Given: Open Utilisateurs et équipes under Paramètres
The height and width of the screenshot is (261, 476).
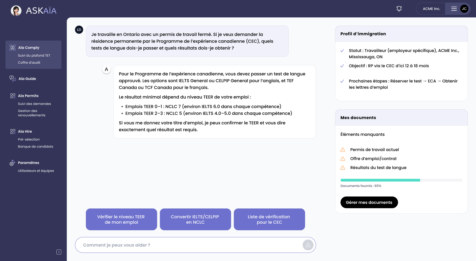Looking at the screenshot, I should (36, 171).
